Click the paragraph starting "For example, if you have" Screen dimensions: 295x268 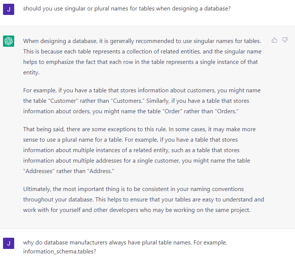click(142, 101)
